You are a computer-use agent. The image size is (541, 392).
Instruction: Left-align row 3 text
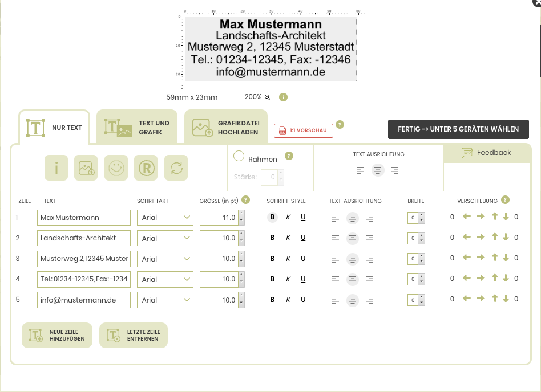(x=336, y=259)
